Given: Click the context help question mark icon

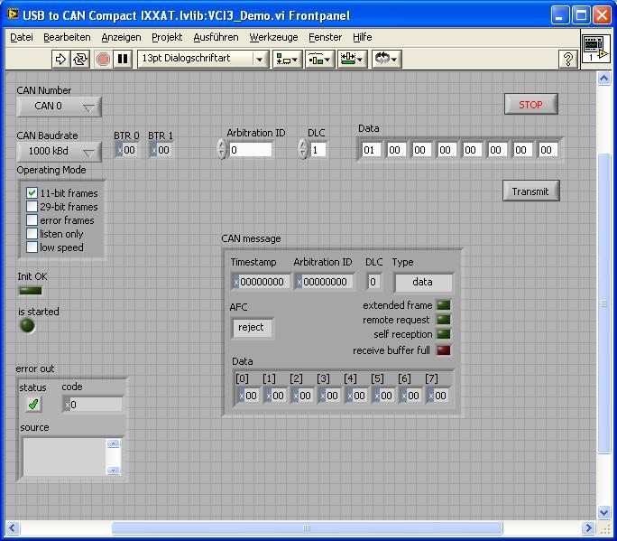Looking at the screenshot, I should pyautogui.click(x=568, y=59).
